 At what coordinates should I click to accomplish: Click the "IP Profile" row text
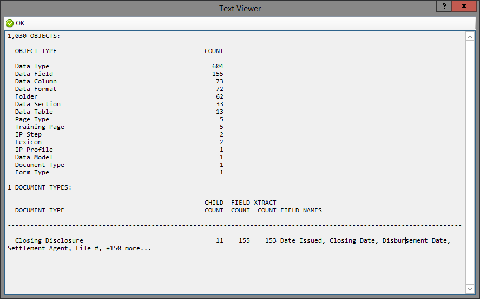pos(34,149)
